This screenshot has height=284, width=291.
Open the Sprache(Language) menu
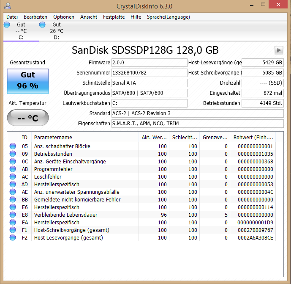pos(169,17)
